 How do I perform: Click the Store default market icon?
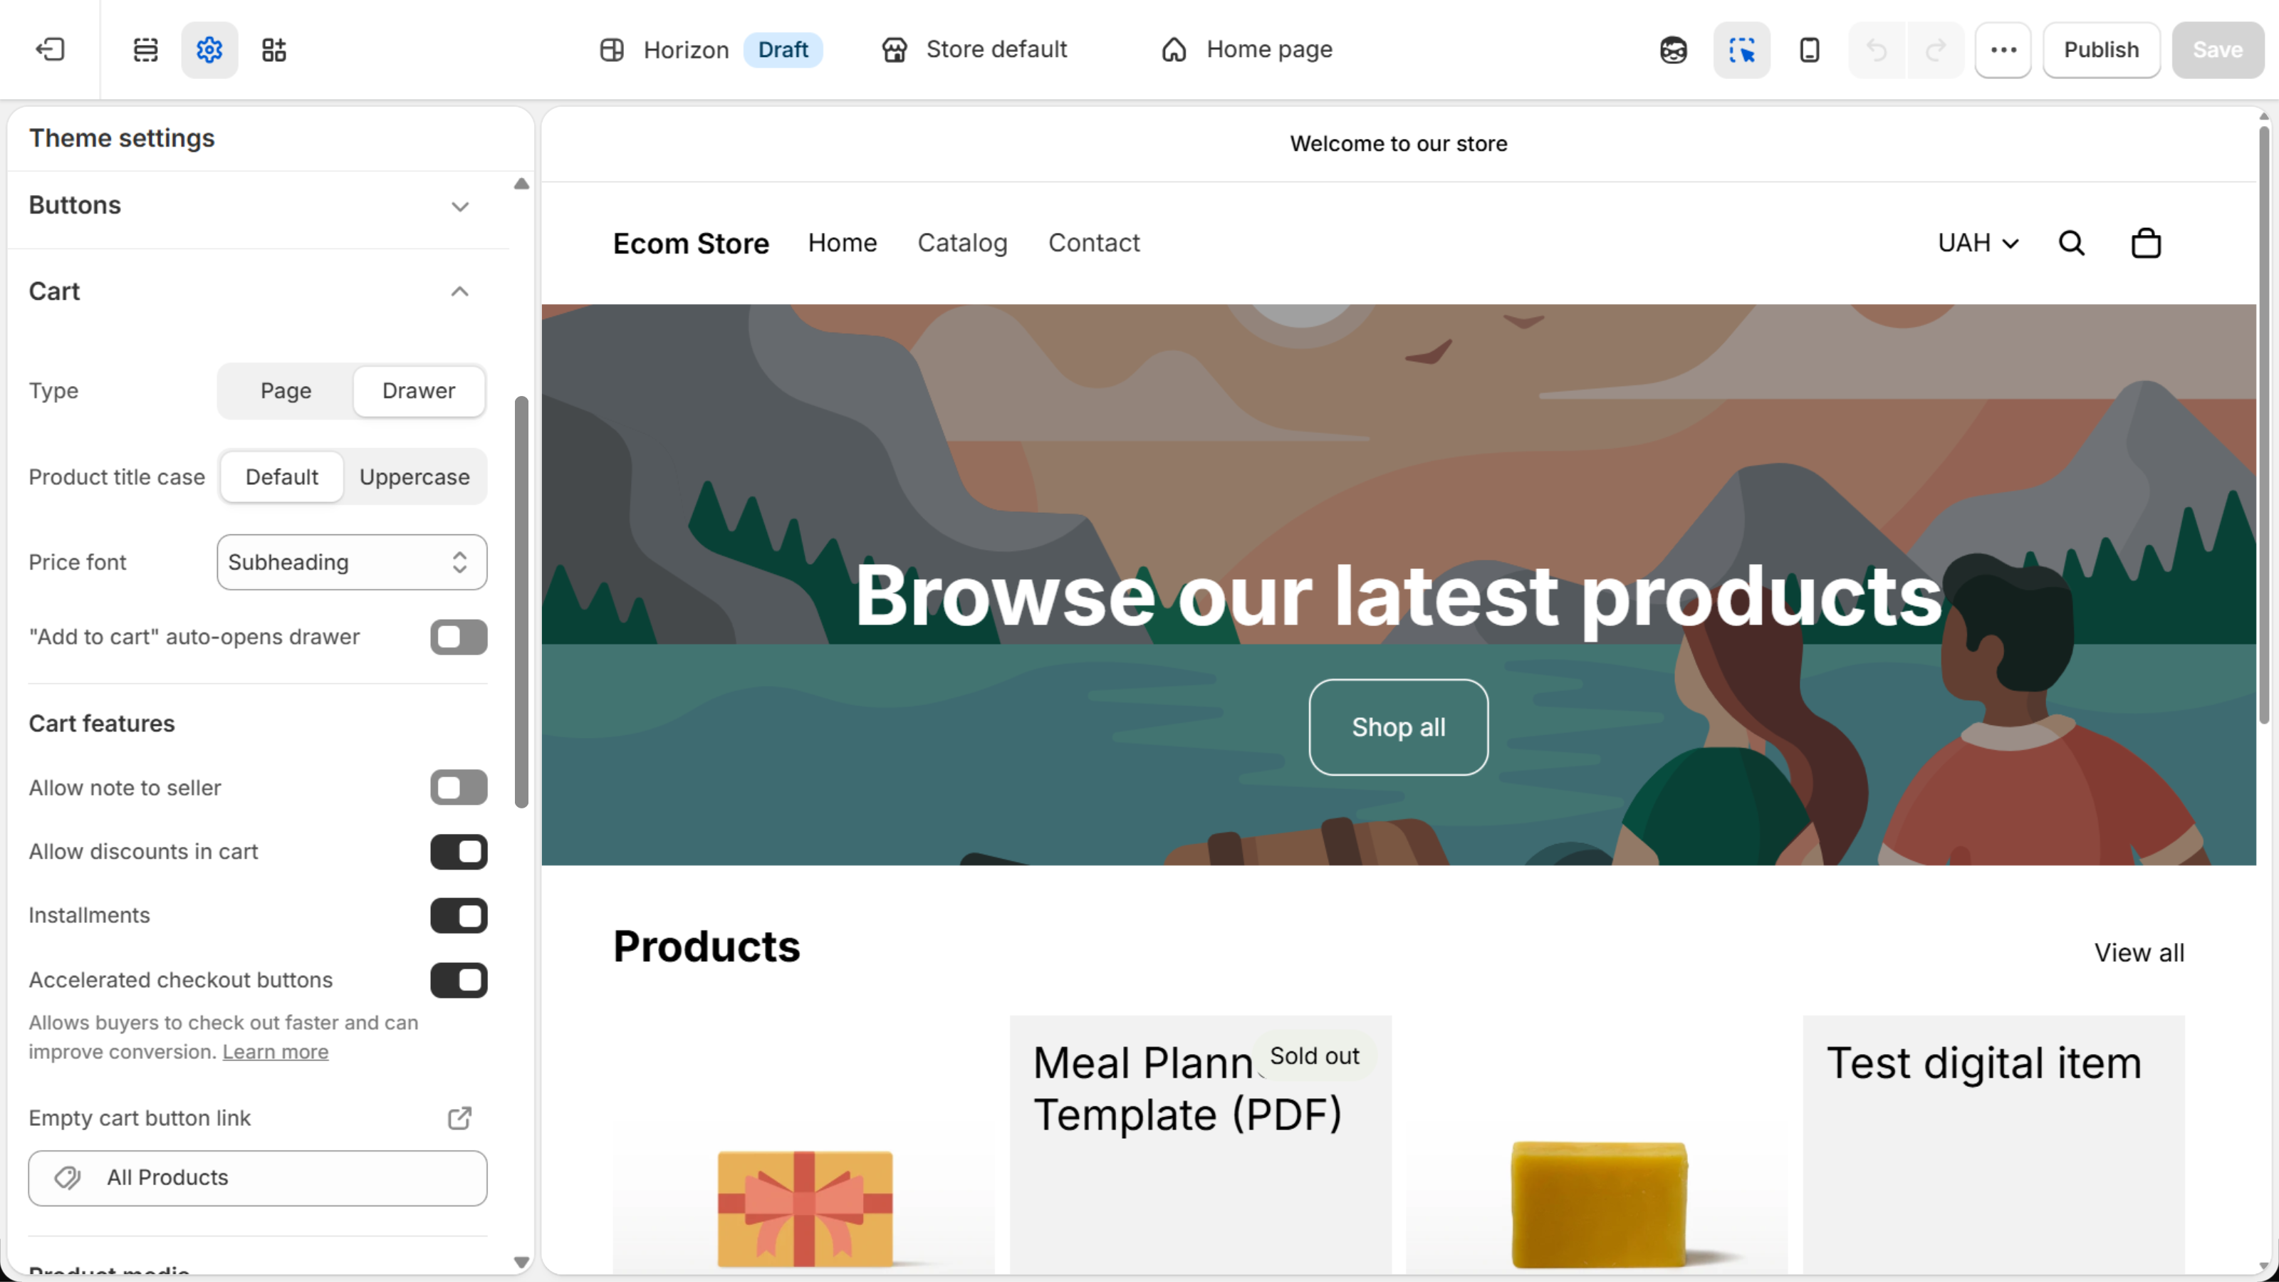coord(895,50)
